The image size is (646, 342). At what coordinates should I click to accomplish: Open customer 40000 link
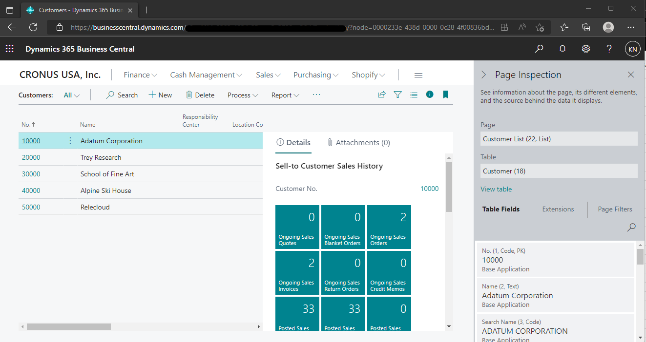point(31,190)
